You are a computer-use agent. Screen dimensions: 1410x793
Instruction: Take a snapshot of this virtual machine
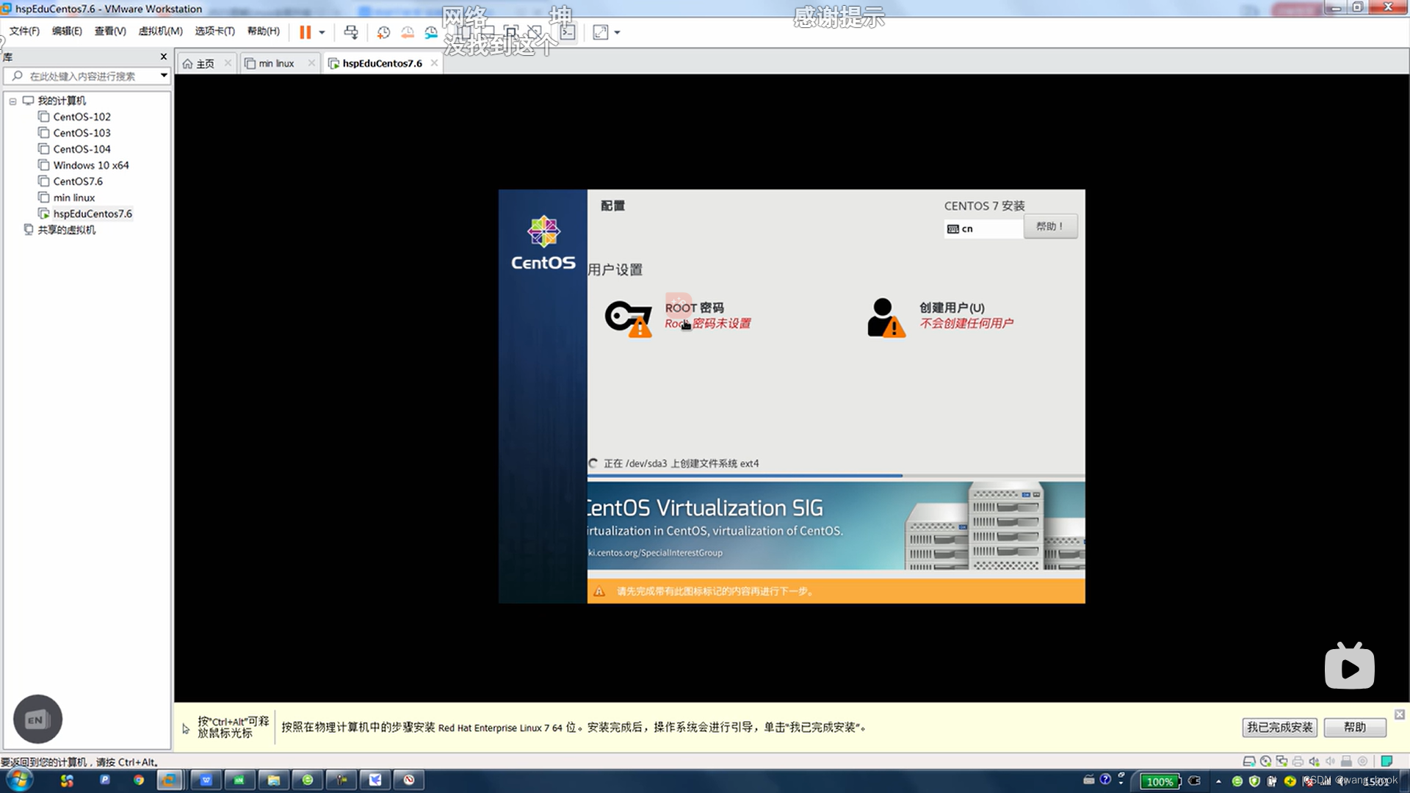click(383, 32)
